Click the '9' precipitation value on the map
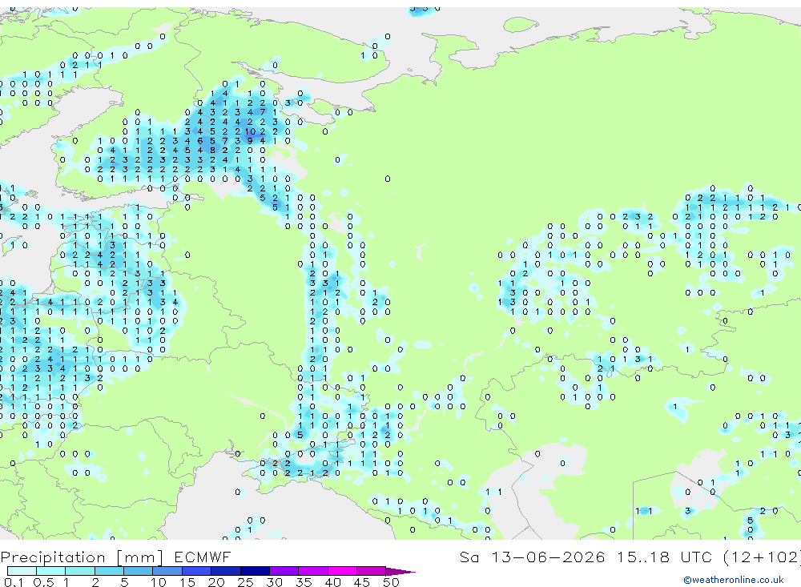 click(x=250, y=140)
